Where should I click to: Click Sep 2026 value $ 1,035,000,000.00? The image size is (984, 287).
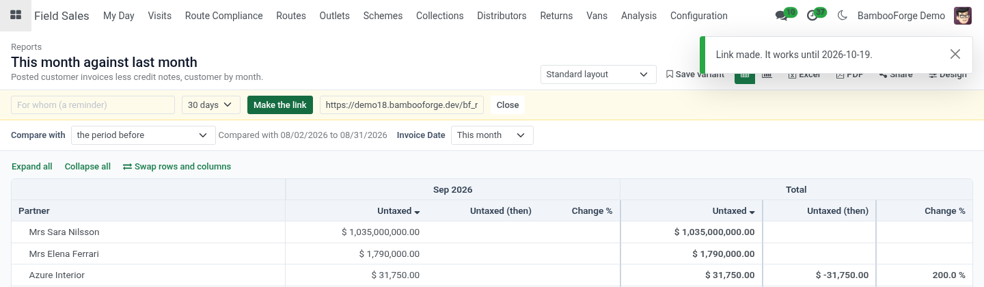(x=381, y=232)
